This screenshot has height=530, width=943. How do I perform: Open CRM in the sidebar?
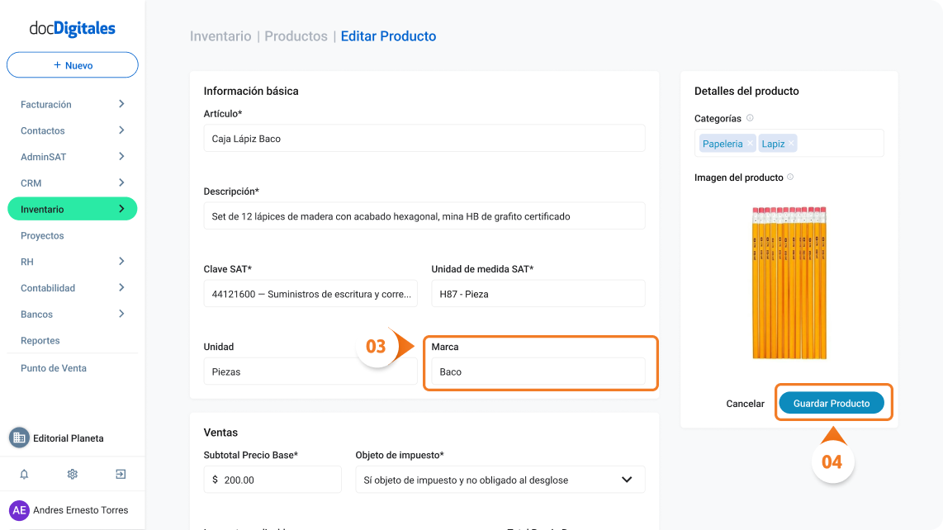(x=31, y=183)
